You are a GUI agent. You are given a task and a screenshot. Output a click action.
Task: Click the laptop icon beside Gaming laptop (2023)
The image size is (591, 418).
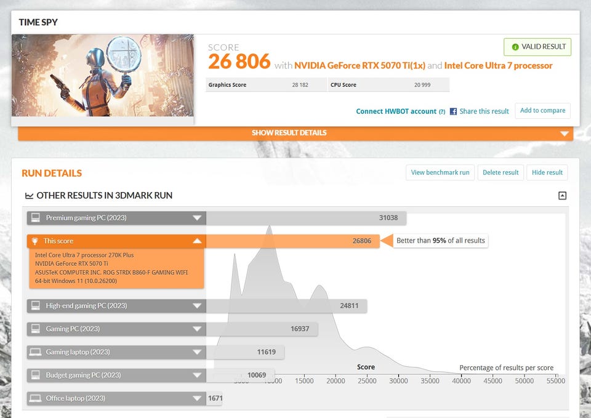click(x=36, y=352)
